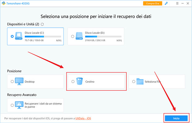Click 'Recuperare i dati da un sistema in panne' text
Viewport: 192px width, 123px height.
[x=43, y=105]
